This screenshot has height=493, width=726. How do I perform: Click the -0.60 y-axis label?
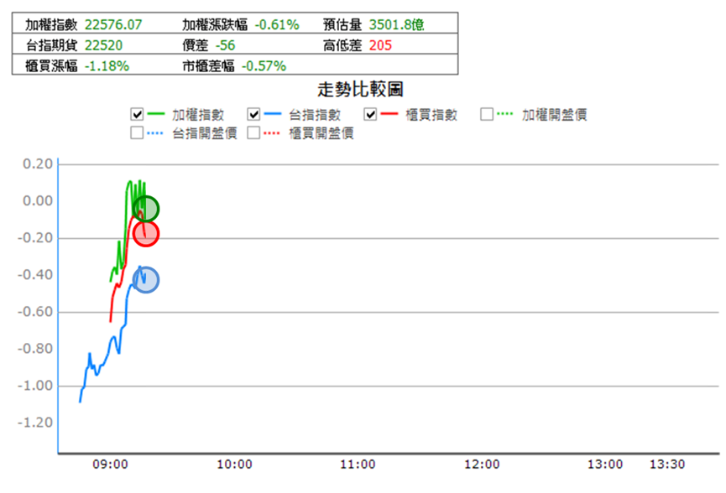coord(35,312)
